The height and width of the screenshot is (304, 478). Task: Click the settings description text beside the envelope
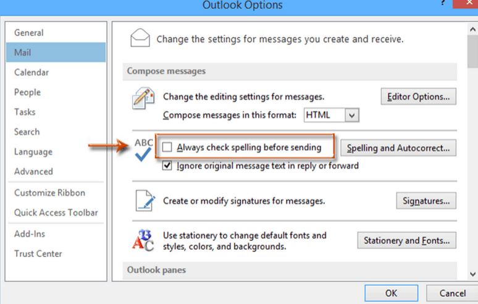tap(280, 39)
